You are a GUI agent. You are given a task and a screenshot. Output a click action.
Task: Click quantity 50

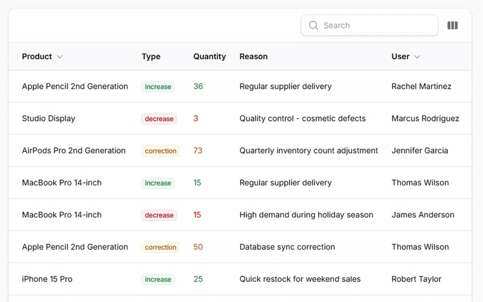click(x=198, y=247)
